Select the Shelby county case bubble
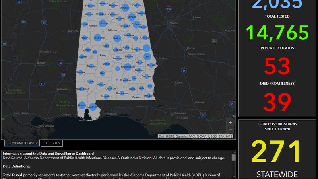 pyautogui.click(x=117, y=38)
